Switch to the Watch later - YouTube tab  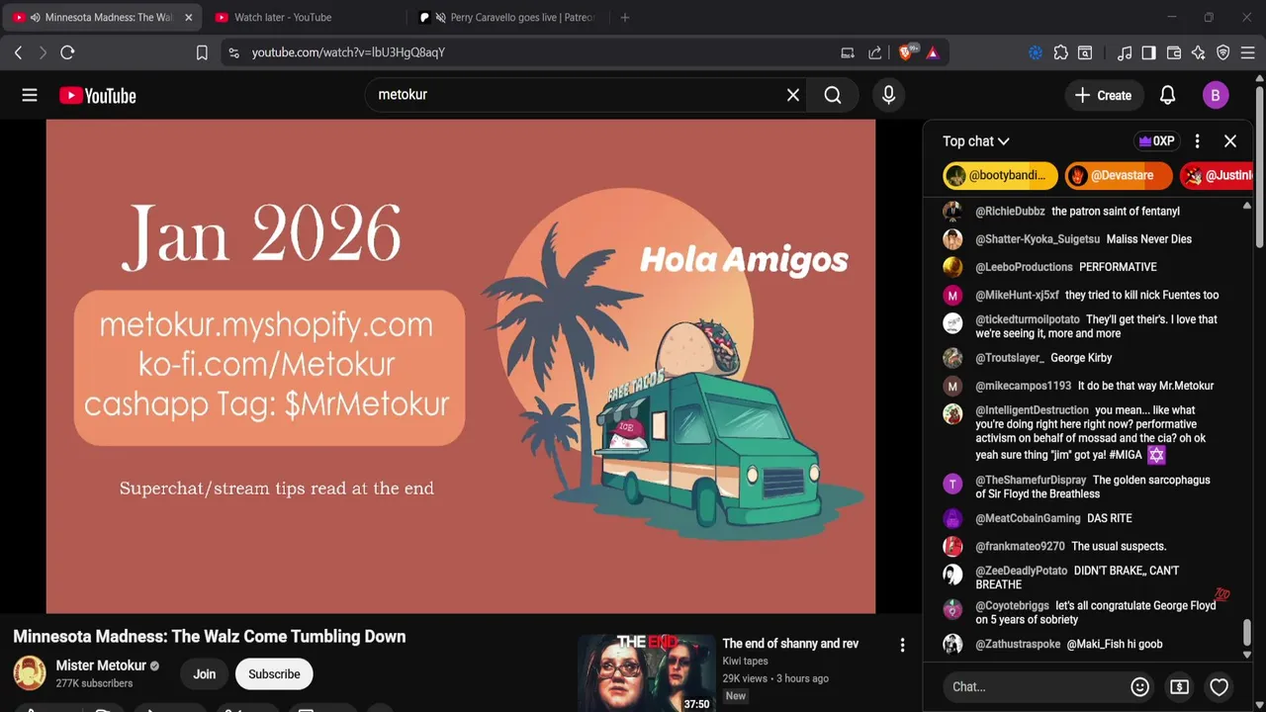tap(283, 17)
